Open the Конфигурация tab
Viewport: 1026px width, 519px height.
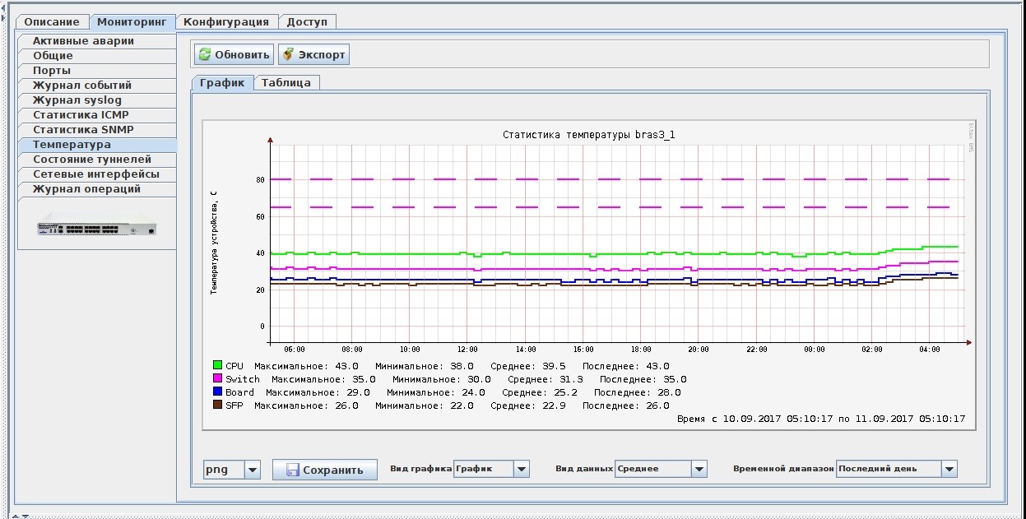pos(226,22)
